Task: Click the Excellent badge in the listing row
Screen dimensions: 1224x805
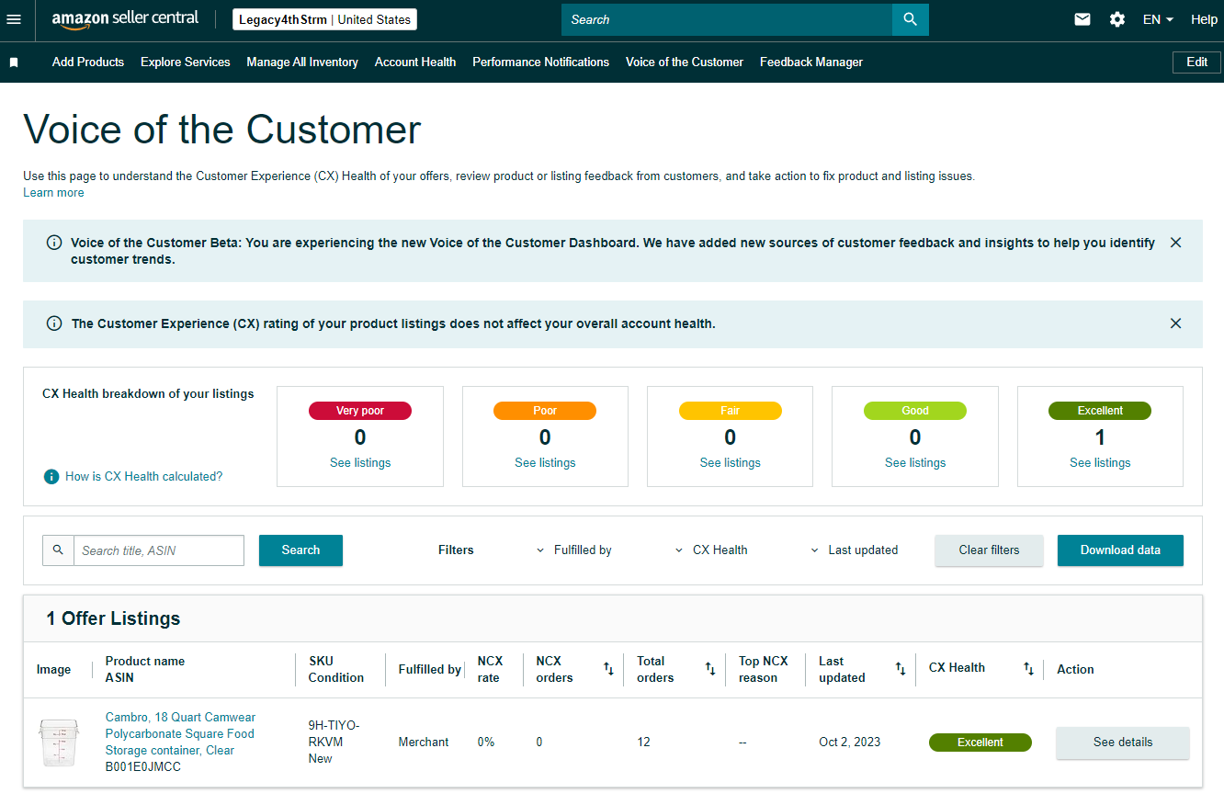Action: [x=980, y=743]
